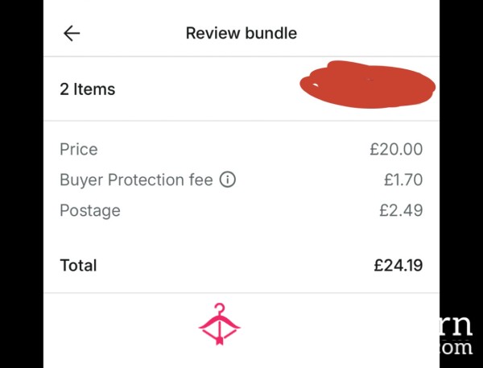483x368 pixels.
Task: Click the pink hanger logo
Action: pyautogui.click(x=220, y=325)
